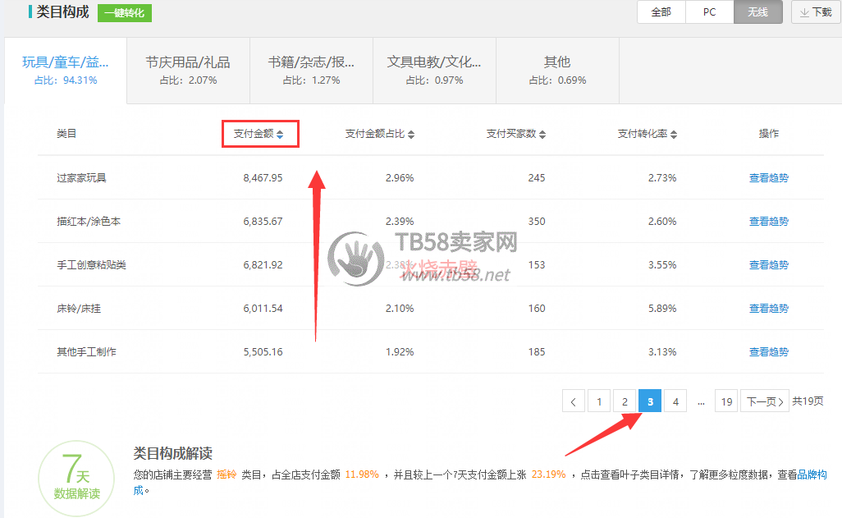Select the 无线 device filter
Screen dimensions: 842x518
[757, 11]
